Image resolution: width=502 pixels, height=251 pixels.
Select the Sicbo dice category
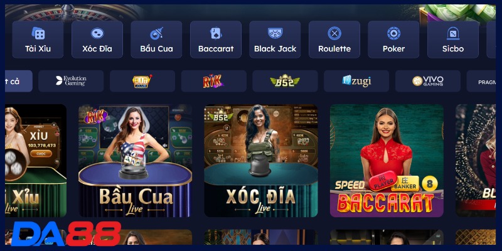(x=453, y=40)
